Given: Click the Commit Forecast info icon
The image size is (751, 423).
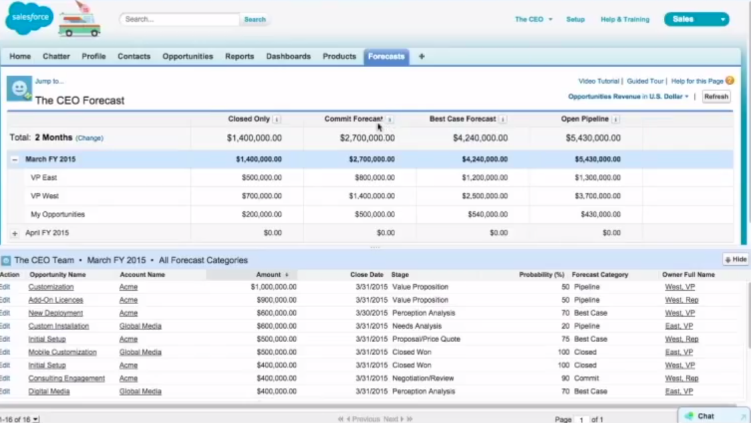Looking at the screenshot, I should [x=390, y=120].
